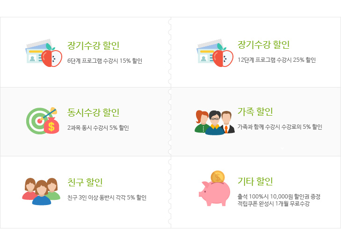Click the family of three icon
Viewport: 341px width, 235px height.
[x=215, y=123]
